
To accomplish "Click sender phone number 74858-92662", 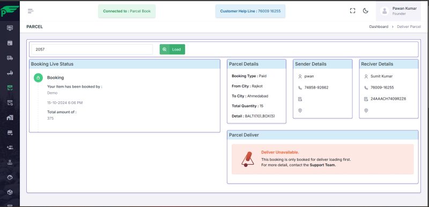I will [316, 87].
